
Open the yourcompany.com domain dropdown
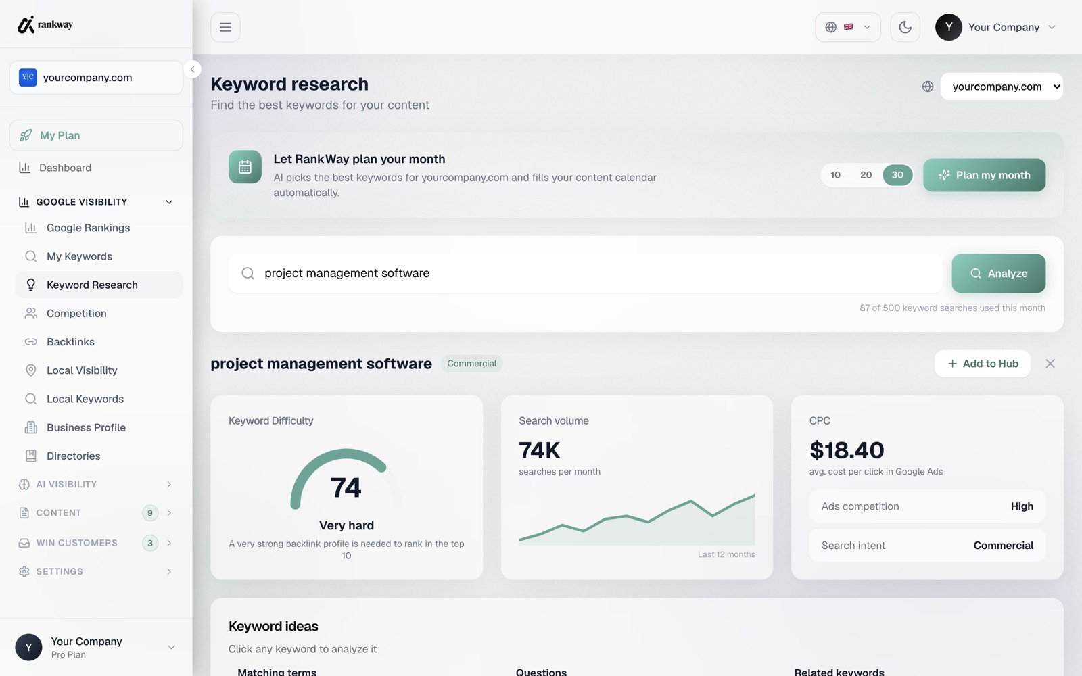(1002, 87)
